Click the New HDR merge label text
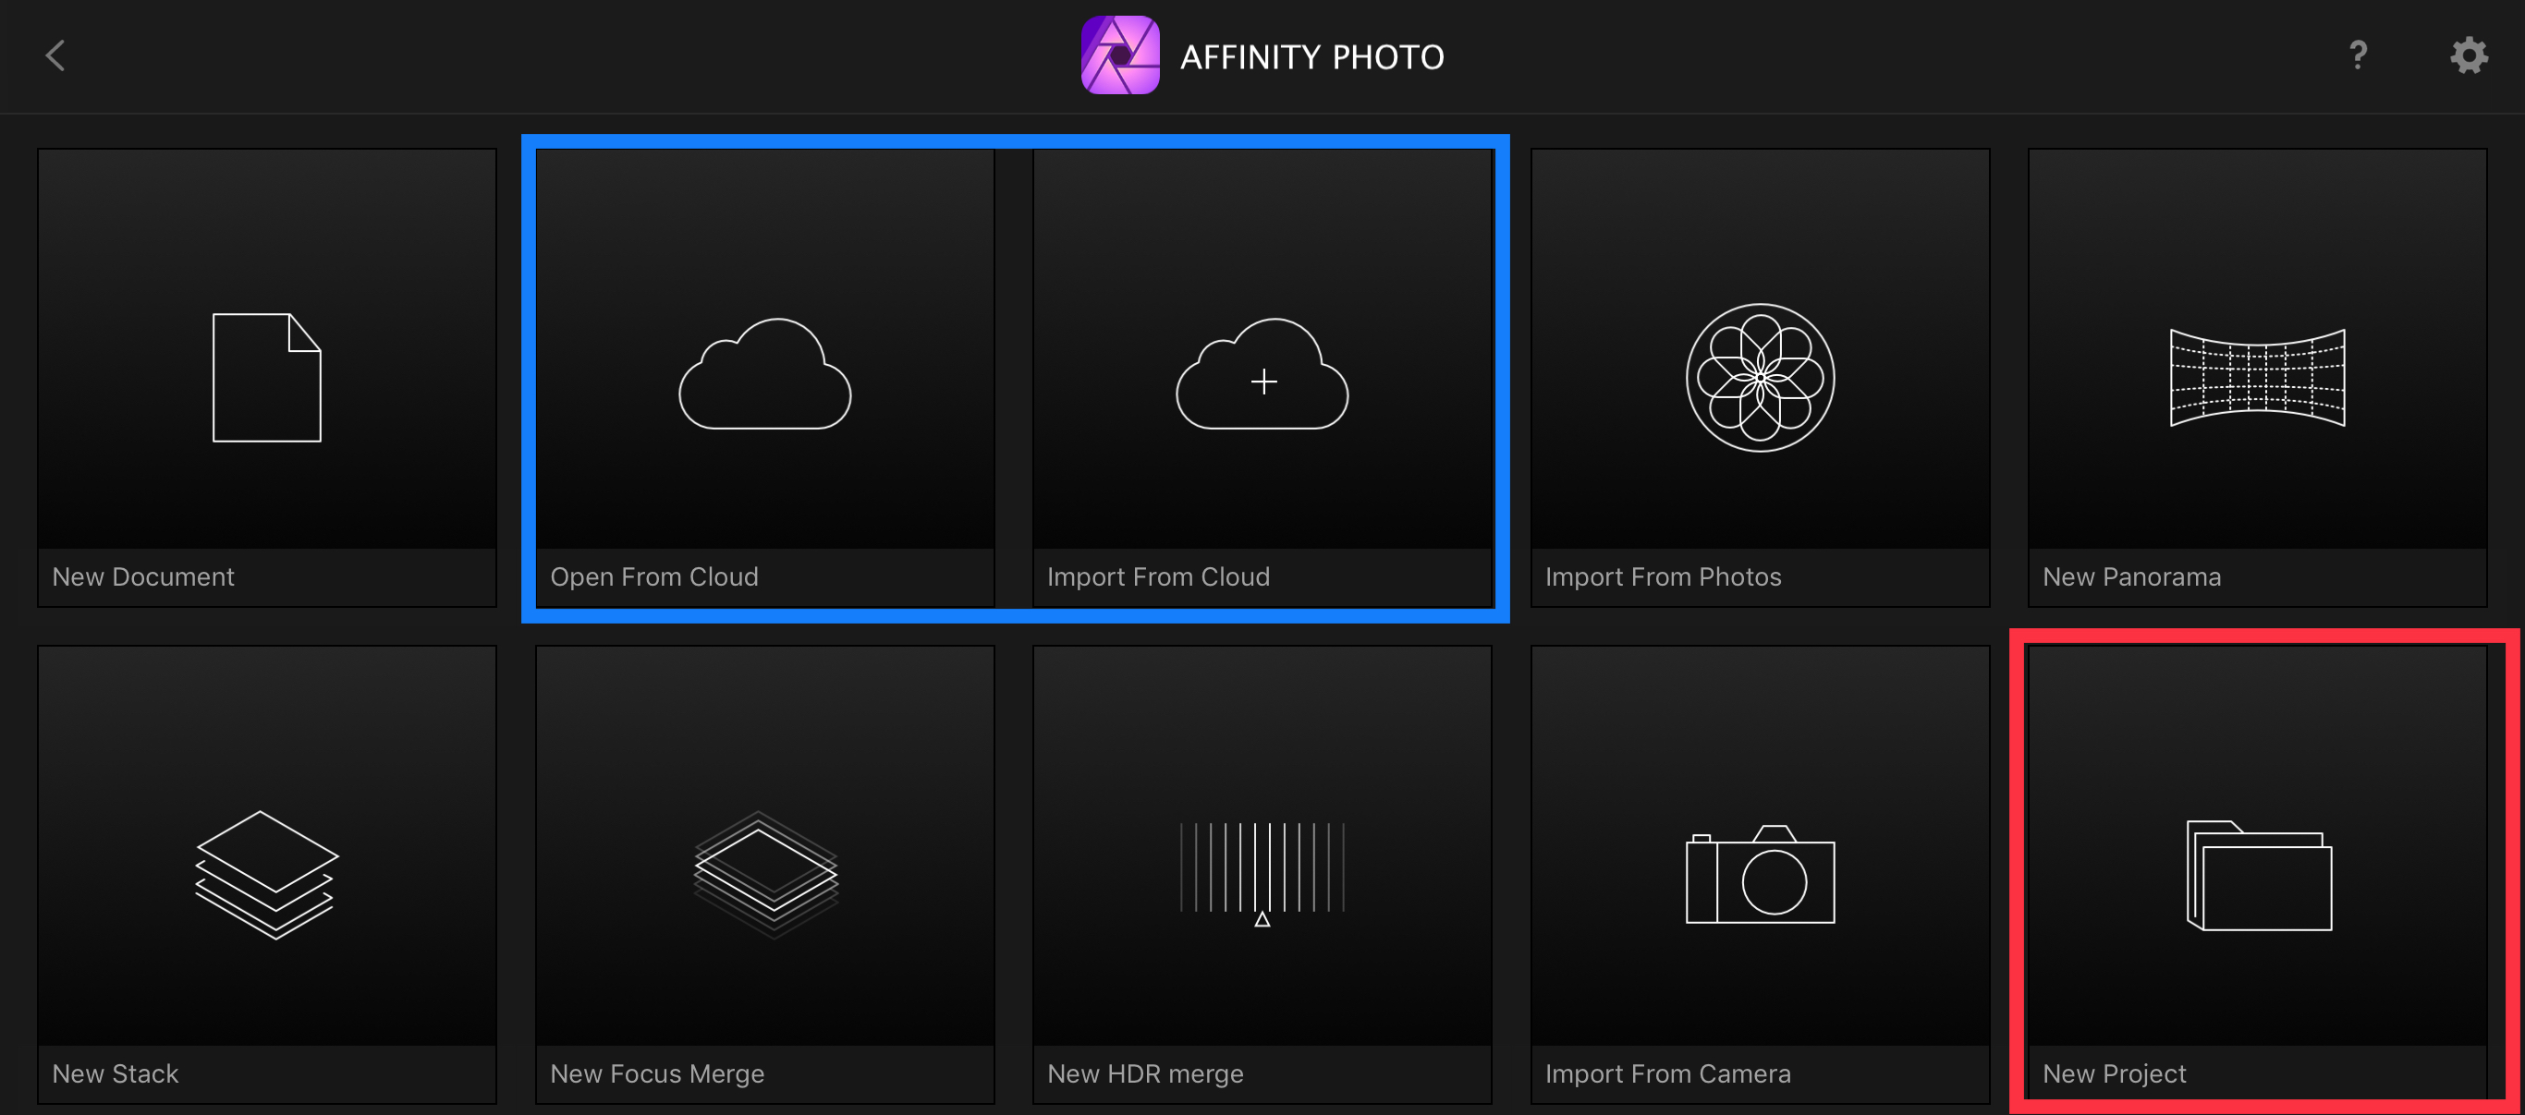The image size is (2525, 1115). click(x=1145, y=1073)
